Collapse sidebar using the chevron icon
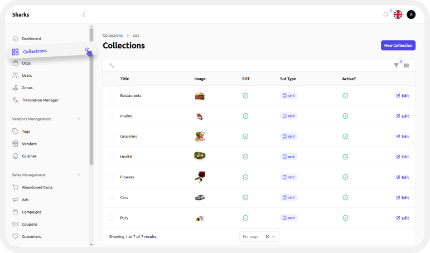The height and width of the screenshot is (253, 430). point(84,14)
